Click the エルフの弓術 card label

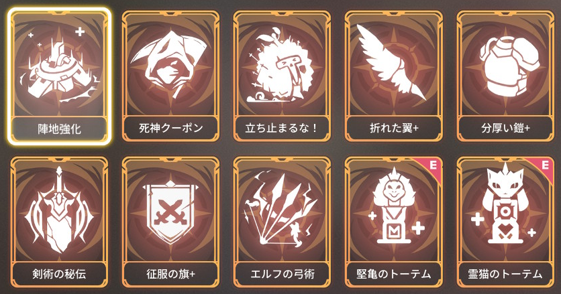pos(282,274)
